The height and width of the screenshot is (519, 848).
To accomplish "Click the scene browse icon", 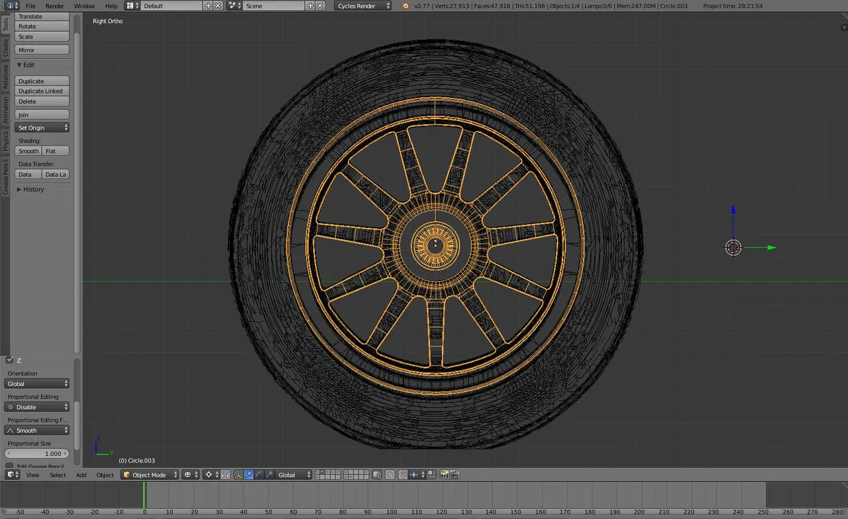I will (x=235, y=5).
